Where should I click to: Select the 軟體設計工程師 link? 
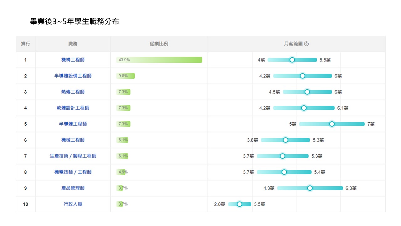(73, 108)
